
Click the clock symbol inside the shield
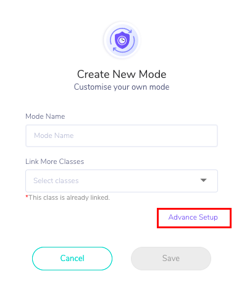[x=122, y=40]
